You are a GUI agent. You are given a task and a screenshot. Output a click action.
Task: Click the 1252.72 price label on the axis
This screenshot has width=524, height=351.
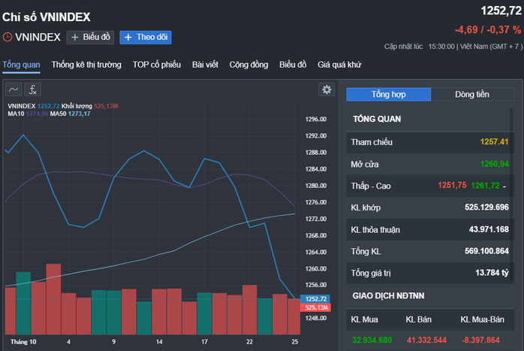[315, 299]
